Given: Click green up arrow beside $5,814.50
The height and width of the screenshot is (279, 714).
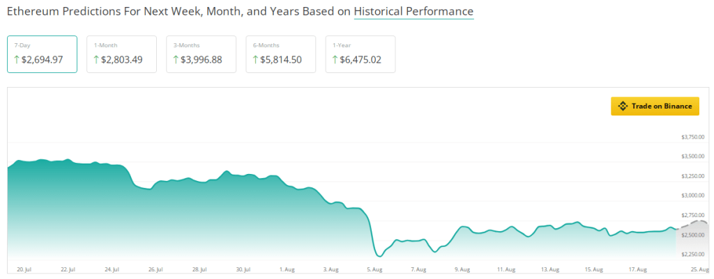Looking at the screenshot, I should 255,60.
